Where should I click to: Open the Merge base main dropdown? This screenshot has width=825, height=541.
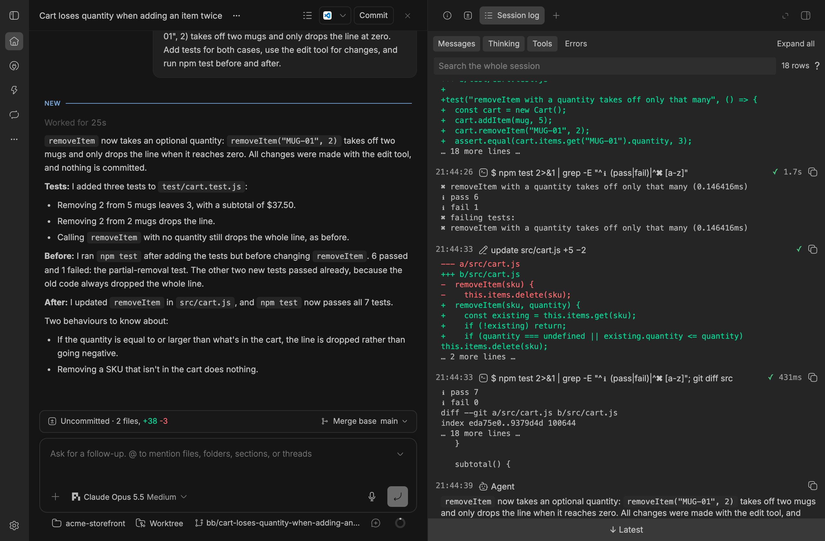tap(364, 421)
